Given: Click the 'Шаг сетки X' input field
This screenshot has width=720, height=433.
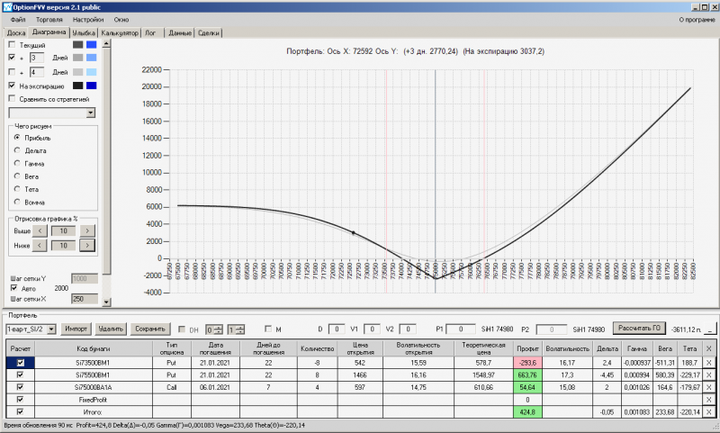Looking at the screenshot, I should (83, 299).
